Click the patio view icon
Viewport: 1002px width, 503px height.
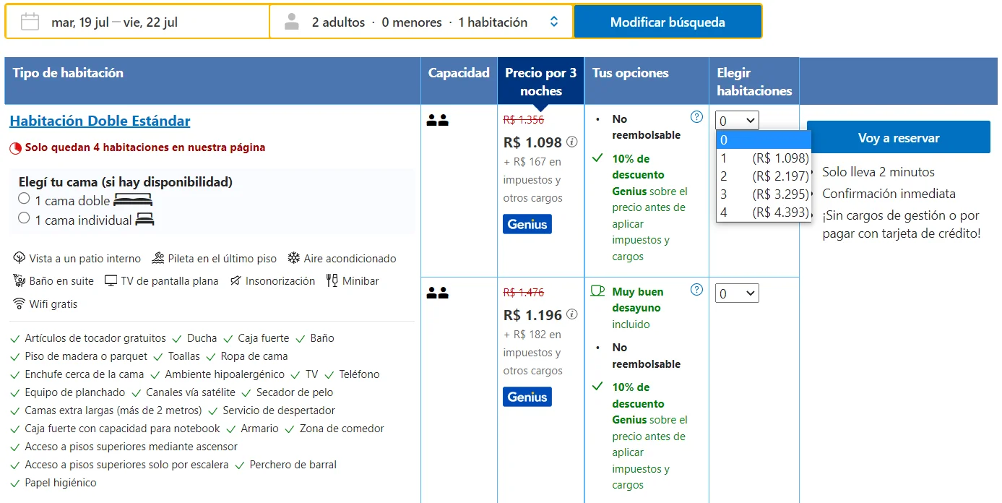(x=20, y=258)
